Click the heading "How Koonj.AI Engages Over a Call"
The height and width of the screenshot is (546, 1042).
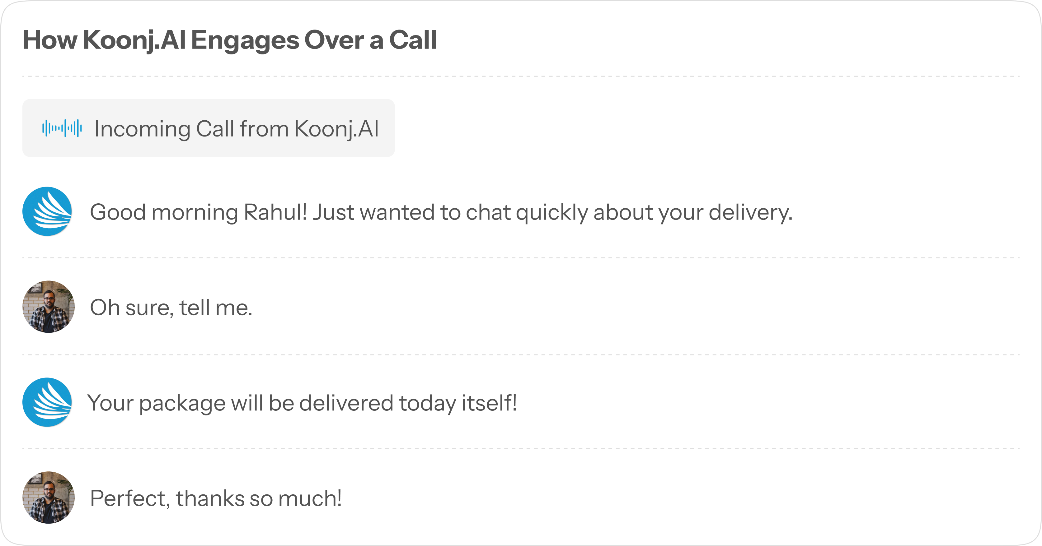[x=229, y=40]
